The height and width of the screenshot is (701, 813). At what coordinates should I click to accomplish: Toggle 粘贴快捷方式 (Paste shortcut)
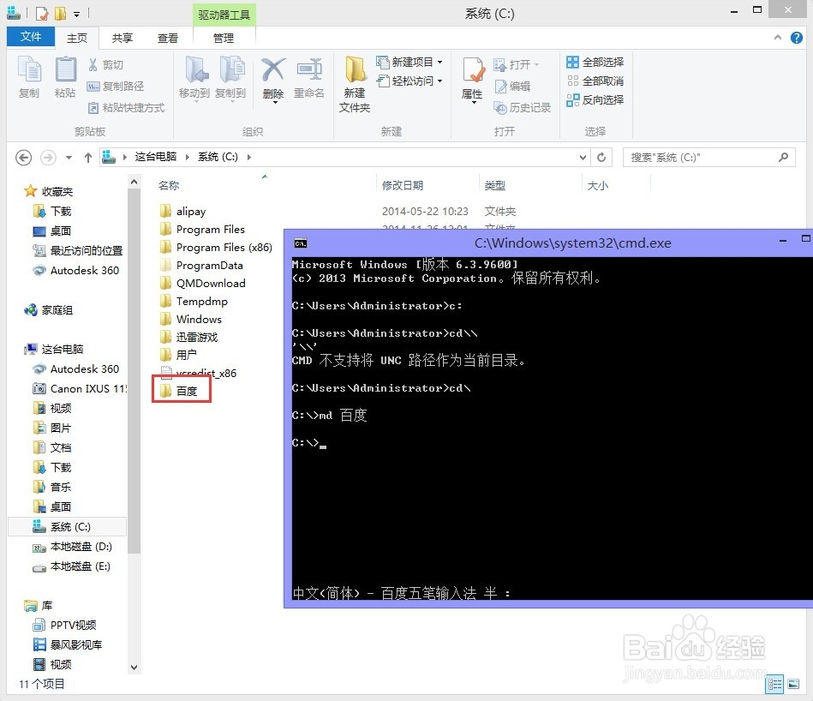pyautogui.click(x=125, y=108)
